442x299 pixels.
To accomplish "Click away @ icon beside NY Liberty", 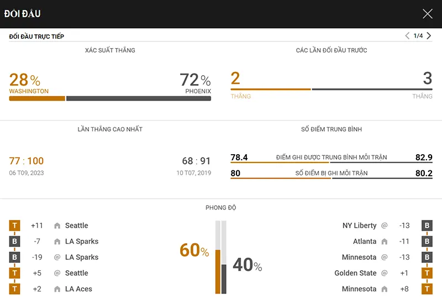I will click(384, 225).
